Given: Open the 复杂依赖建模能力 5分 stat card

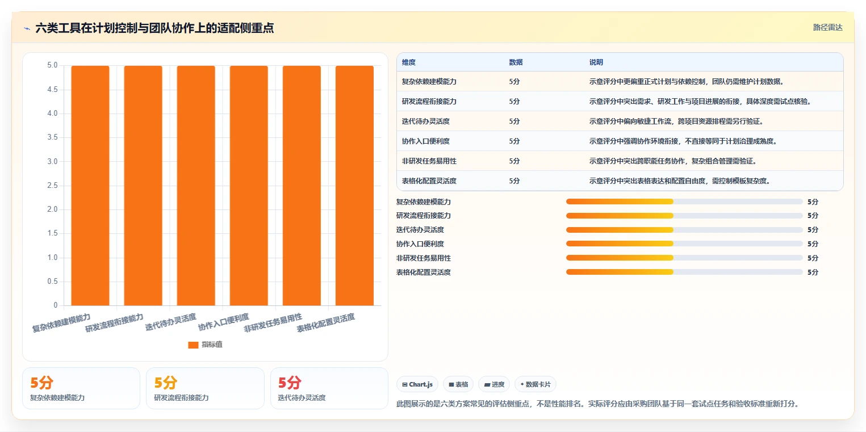Looking at the screenshot, I should click(x=81, y=388).
